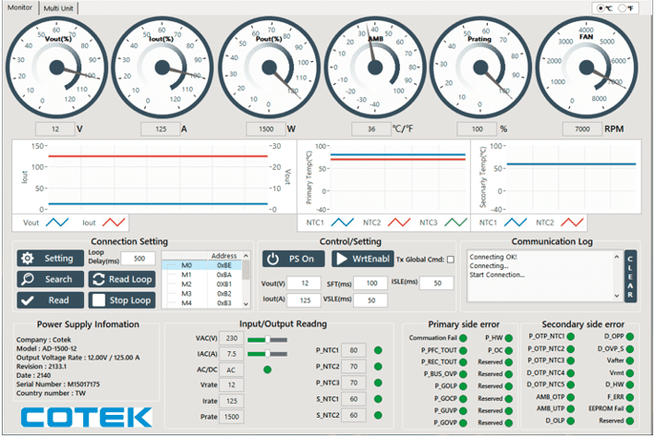The width and height of the screenshot is (655, 438).
Task: Click the address list scroll-up arrow
Action: click(246, 255)
